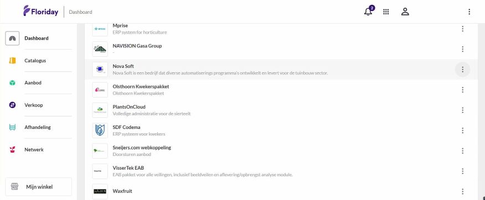
Task: Open the notifications bell icon
Action: (x=368, y=12)
